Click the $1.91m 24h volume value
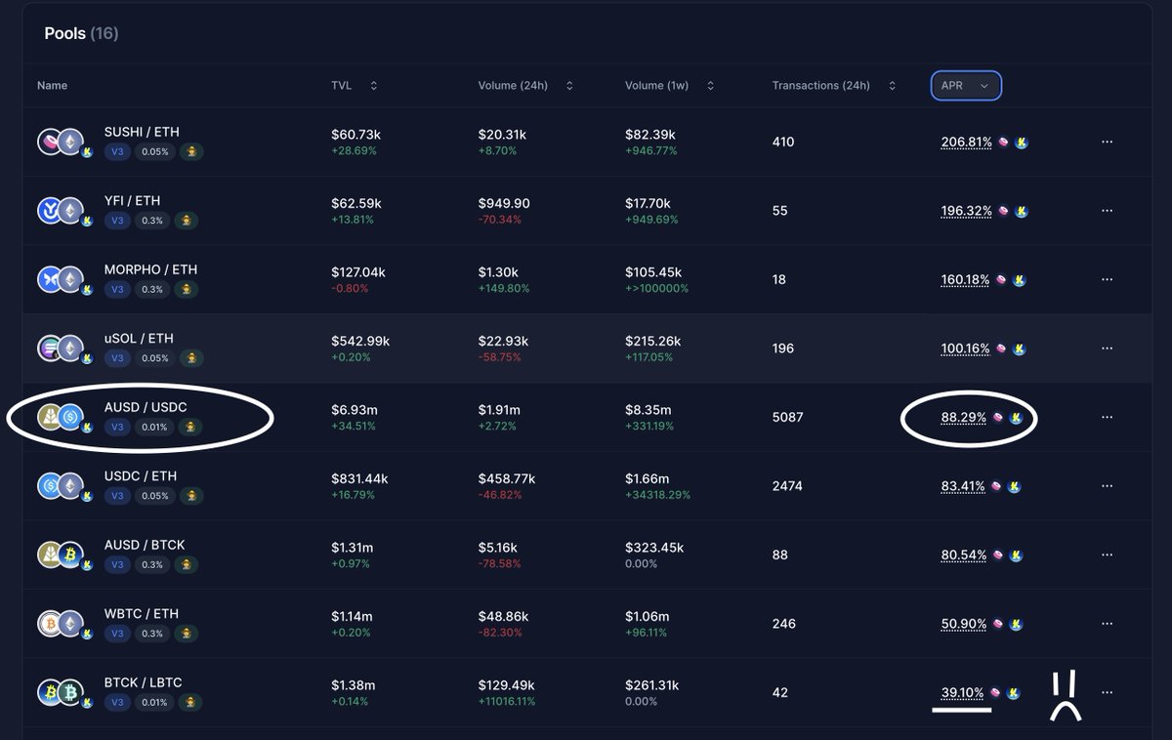Screen dimensions: 1172x740 499,410
